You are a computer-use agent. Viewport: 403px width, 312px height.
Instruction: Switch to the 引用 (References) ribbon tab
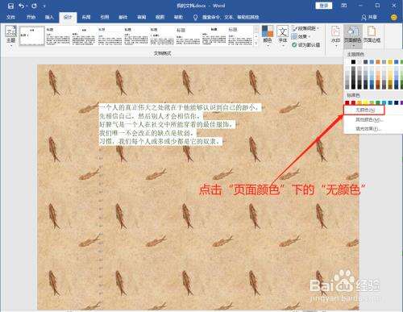105,17
